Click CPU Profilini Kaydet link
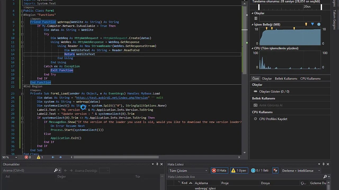339x190 pixels. (273, 119)
